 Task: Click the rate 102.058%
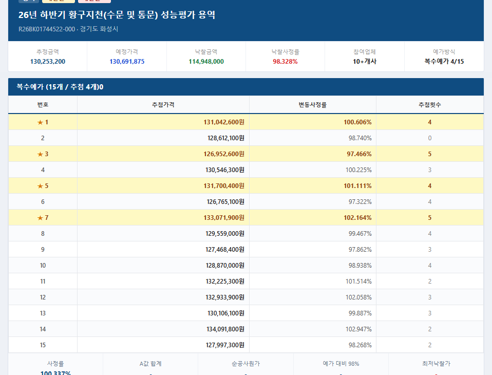pos(358,297)
